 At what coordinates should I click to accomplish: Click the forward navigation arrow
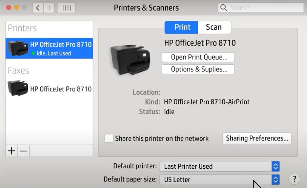point(49,8)
